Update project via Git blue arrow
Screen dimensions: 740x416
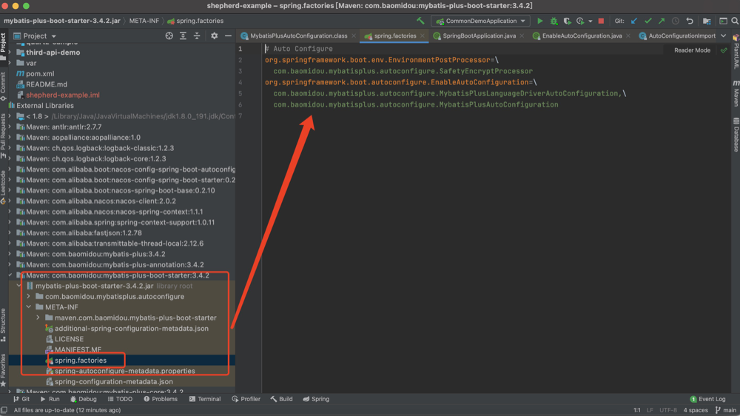(634, 21)
